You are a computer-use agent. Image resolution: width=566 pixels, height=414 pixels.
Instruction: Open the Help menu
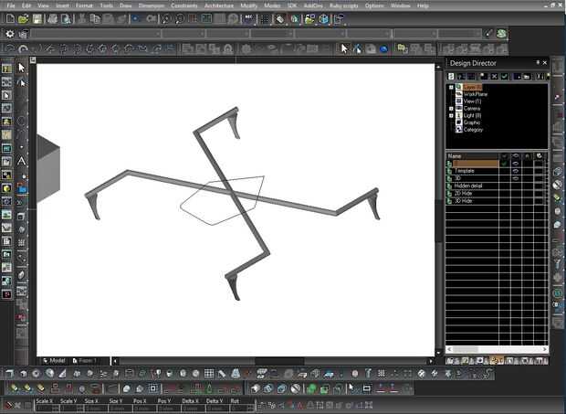click(423, 5)
